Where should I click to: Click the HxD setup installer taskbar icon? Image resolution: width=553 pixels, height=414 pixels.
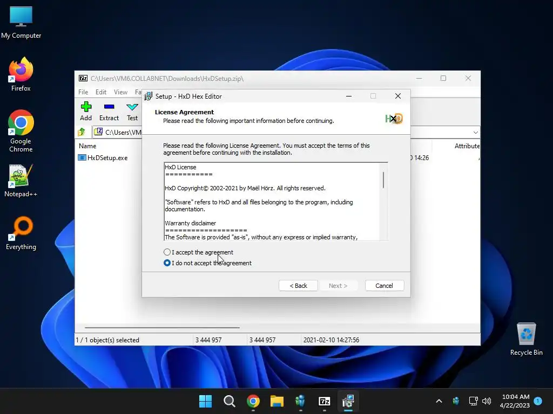pos(348,401)
